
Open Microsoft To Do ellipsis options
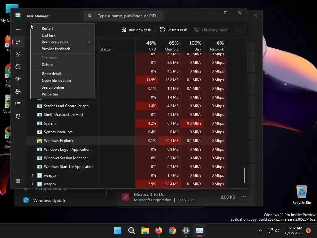[x=244, y=197]
